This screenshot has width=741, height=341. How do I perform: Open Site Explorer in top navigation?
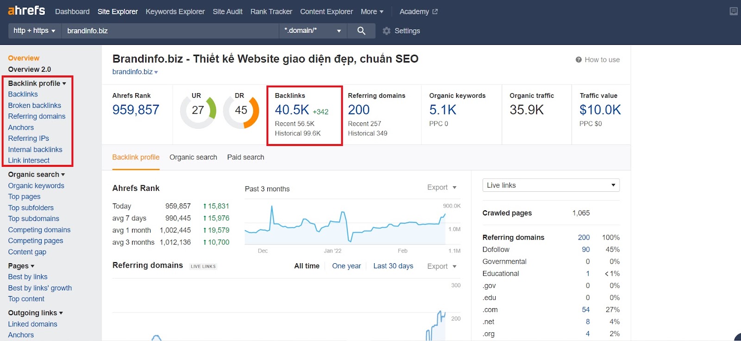[x=118, y=12]
